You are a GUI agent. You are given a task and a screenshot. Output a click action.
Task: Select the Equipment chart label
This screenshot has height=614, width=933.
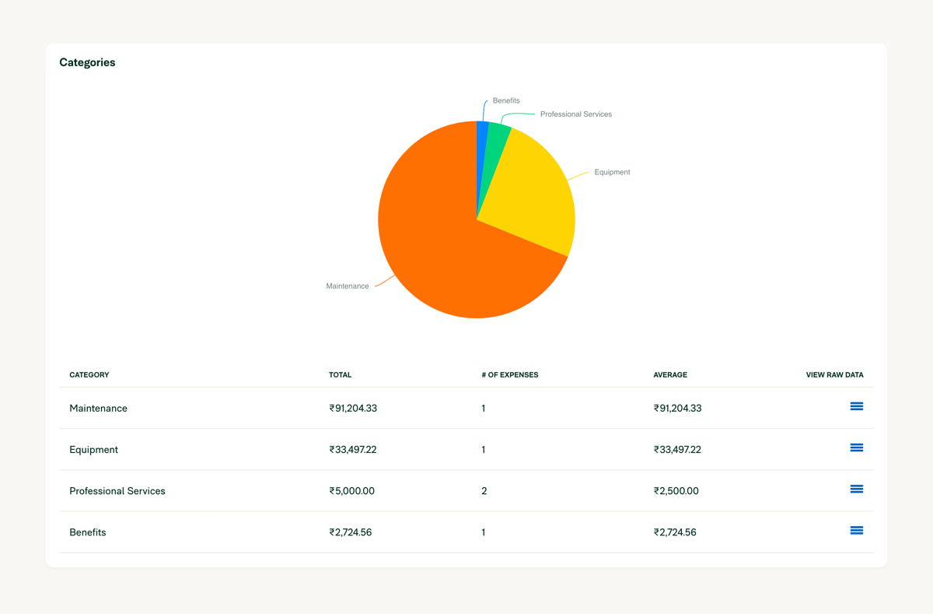[x=613, y=172]
